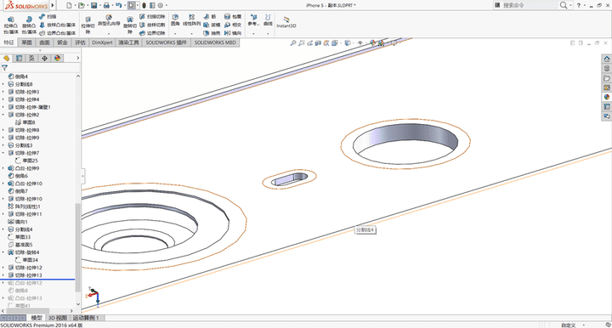Open the PropertyManager tab icon

19,58
